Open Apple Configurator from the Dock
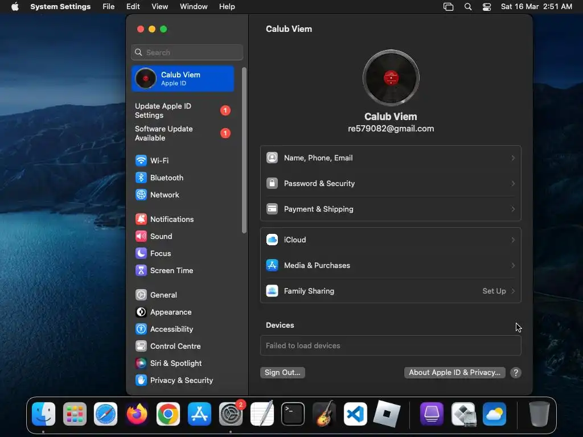The width and height of the screenshot is (583, 437). pos(432,414)
